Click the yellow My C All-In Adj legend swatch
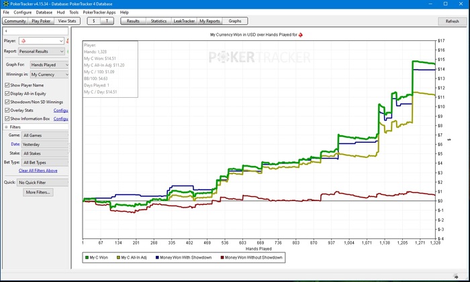Screen dimensions: 470x282 pyautogui.click(x=118, y=257)
